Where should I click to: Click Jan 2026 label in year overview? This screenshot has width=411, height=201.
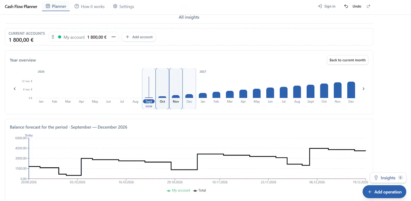tap(41, 102)
